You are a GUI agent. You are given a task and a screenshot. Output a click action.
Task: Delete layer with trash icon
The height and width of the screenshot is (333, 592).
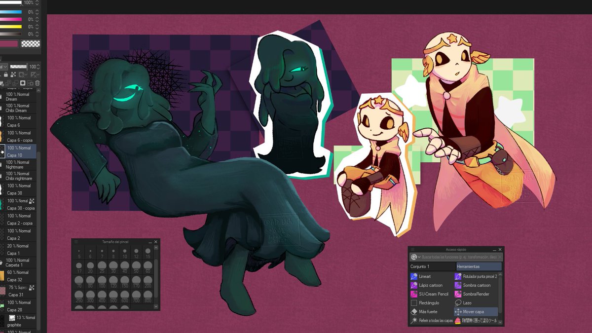37,83
